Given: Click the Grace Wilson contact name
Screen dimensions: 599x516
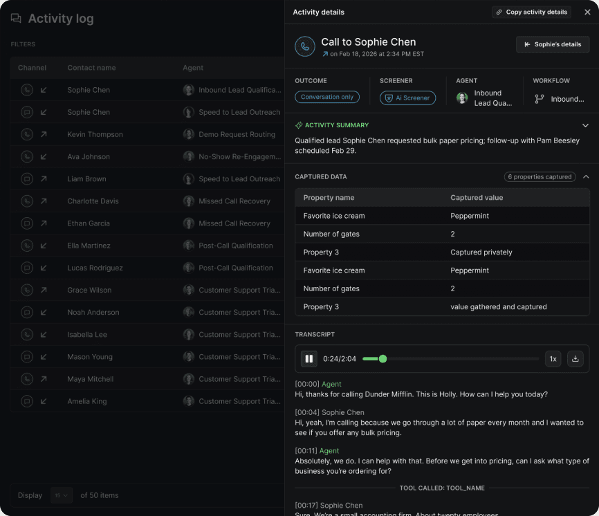Looking at the screenshot, I should tap(89, 290).
